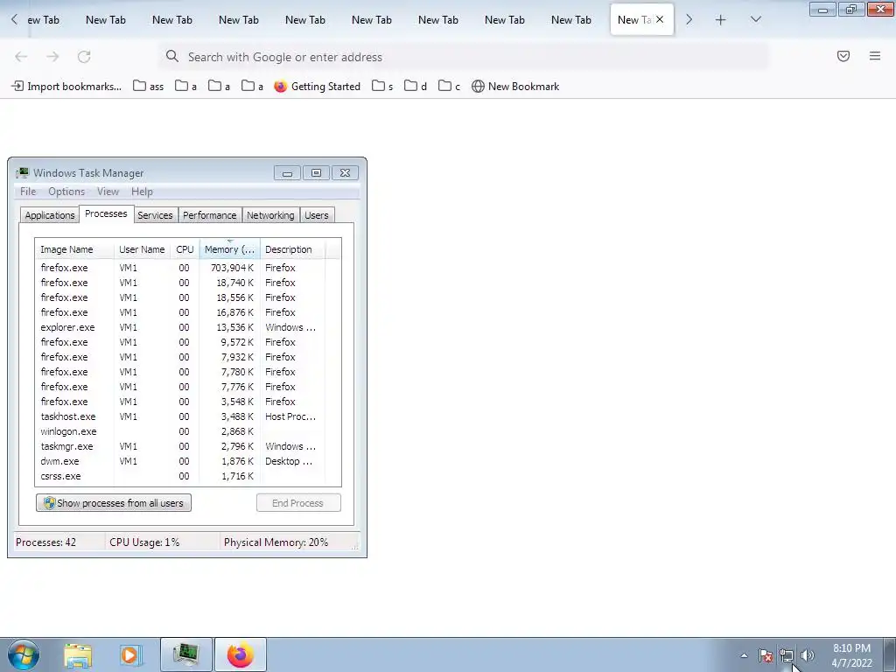Screen dimensions: 896x672
Task: Open the Pocket save icon
Action: coord(843,56)
